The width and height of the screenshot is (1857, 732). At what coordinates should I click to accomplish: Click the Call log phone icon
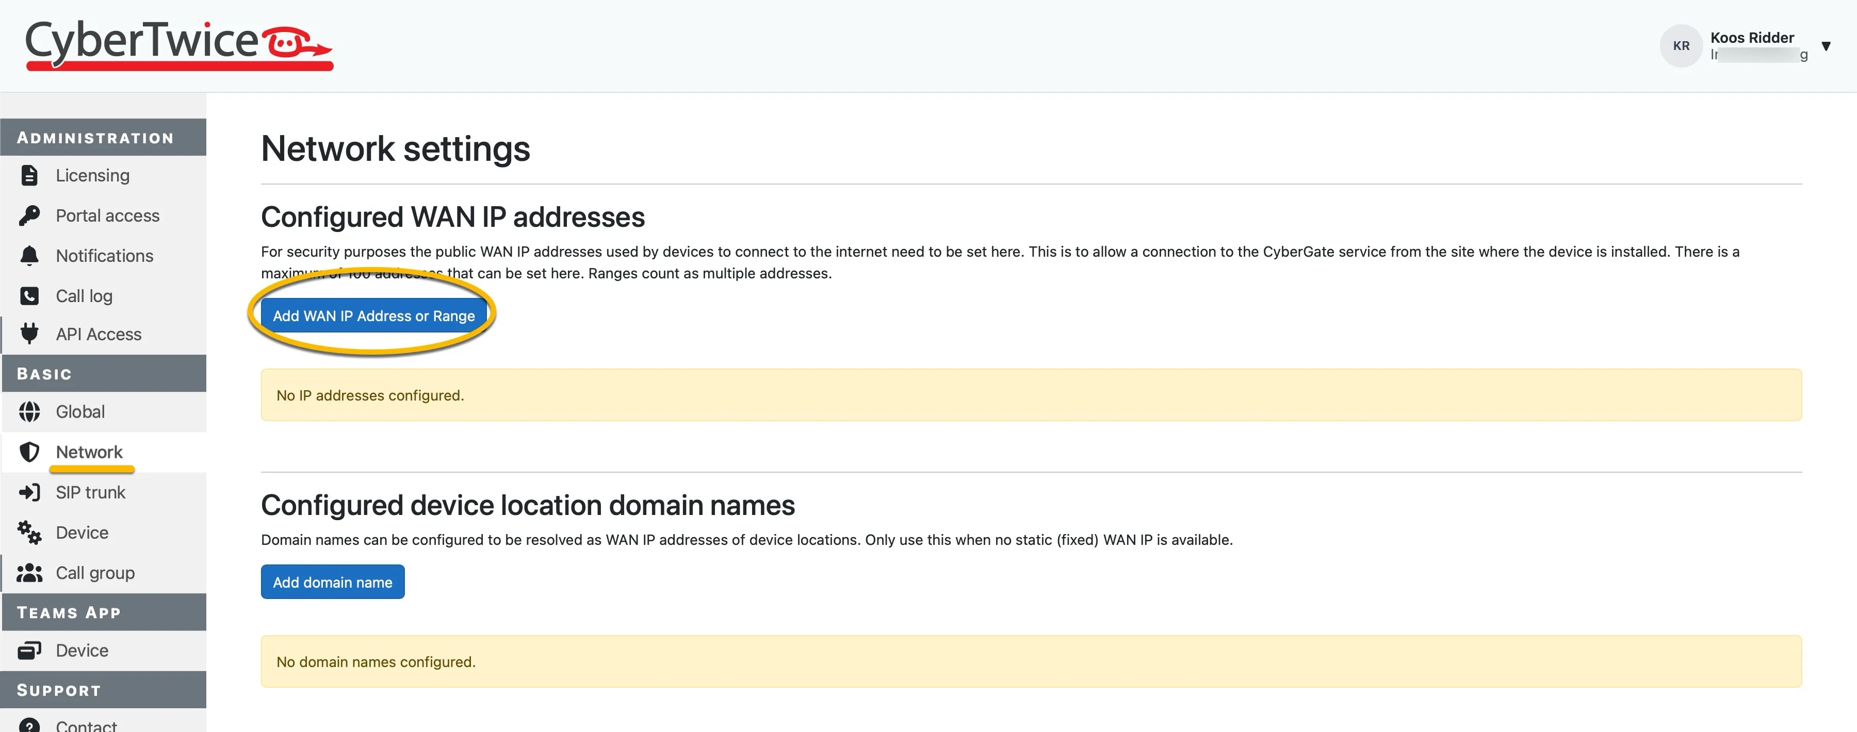(29, 296)
